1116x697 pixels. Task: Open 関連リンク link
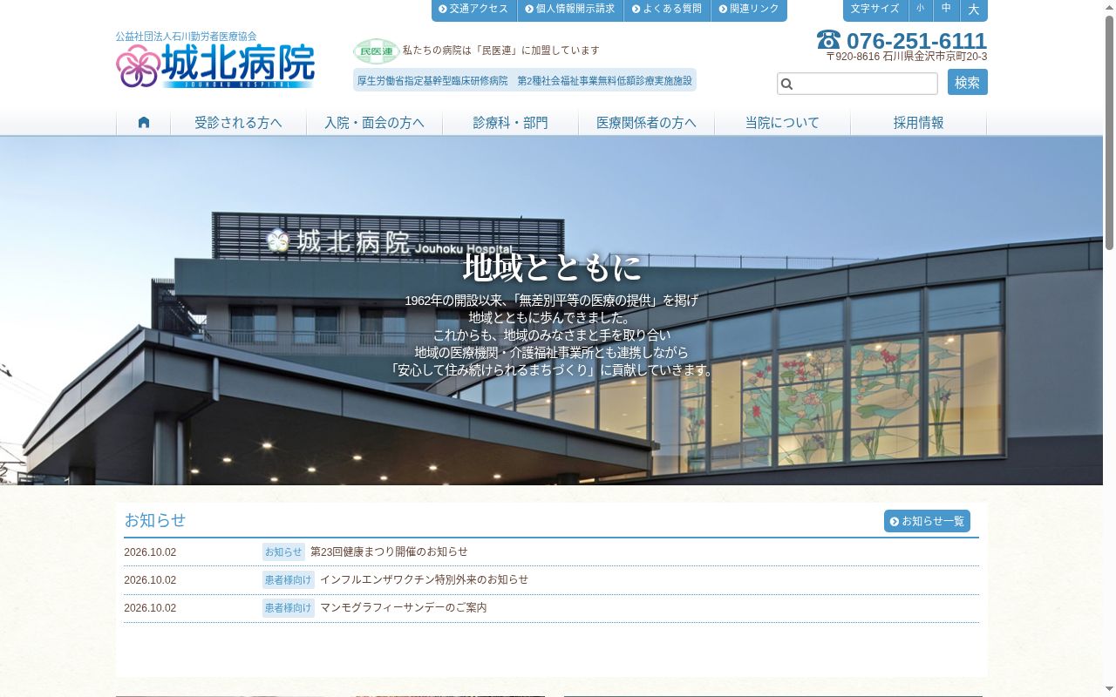[x=749, y=9]
